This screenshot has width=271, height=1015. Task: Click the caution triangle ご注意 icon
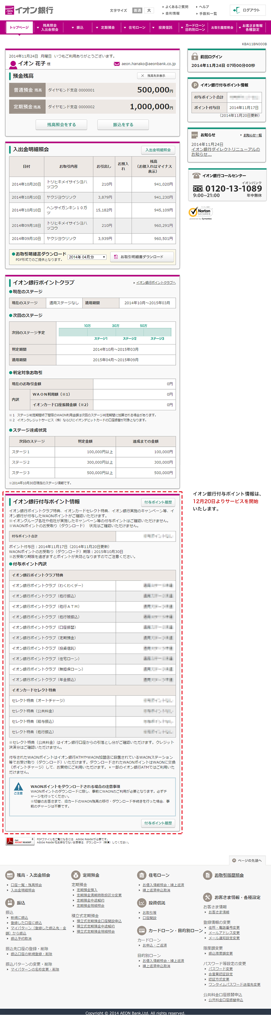click(18, 786)
